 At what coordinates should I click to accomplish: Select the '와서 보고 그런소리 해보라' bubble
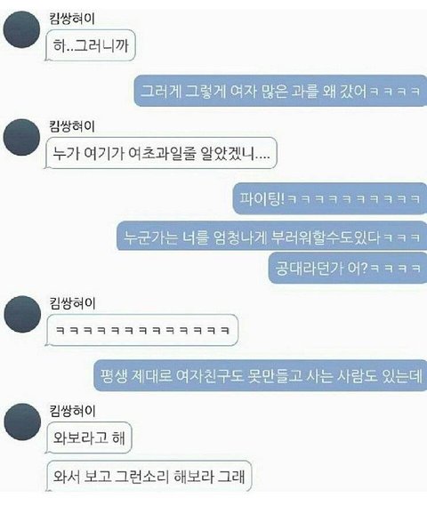(149, 476)
